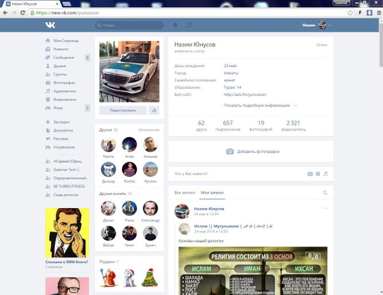
Task: Open profile statistics bar chart icon
Action: click(x=153, y=110)
